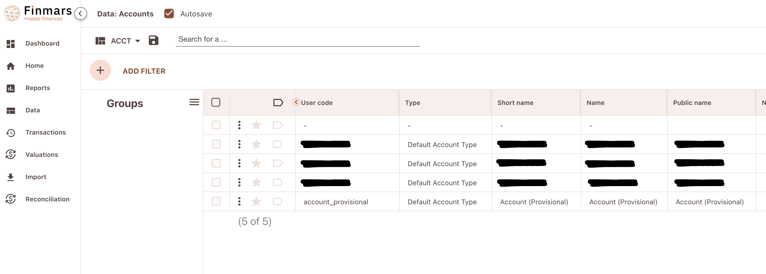Select the Reports menu label

[38, 88]
